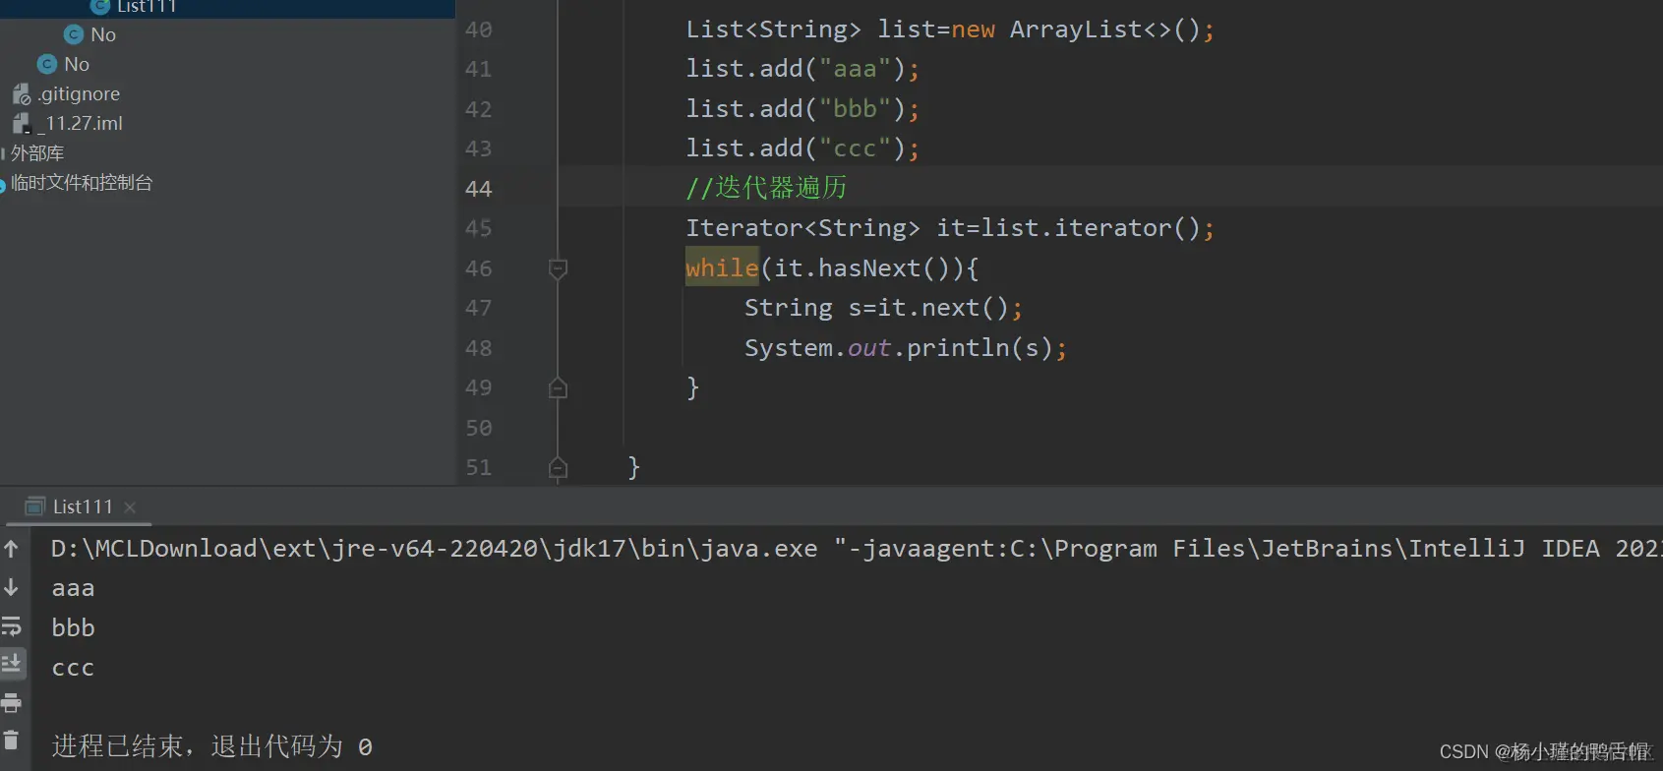
Task: Click the fold end marker at line 49
Action: (558, 387)
